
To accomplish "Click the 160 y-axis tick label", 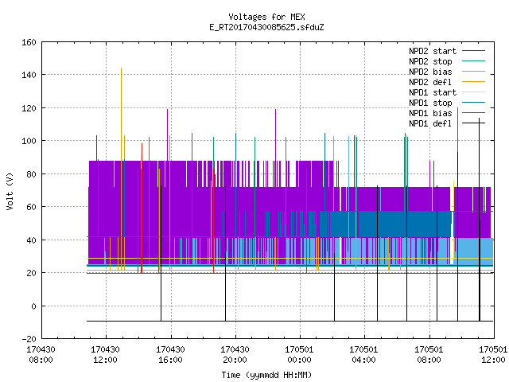I will click(x=29, y=42).
